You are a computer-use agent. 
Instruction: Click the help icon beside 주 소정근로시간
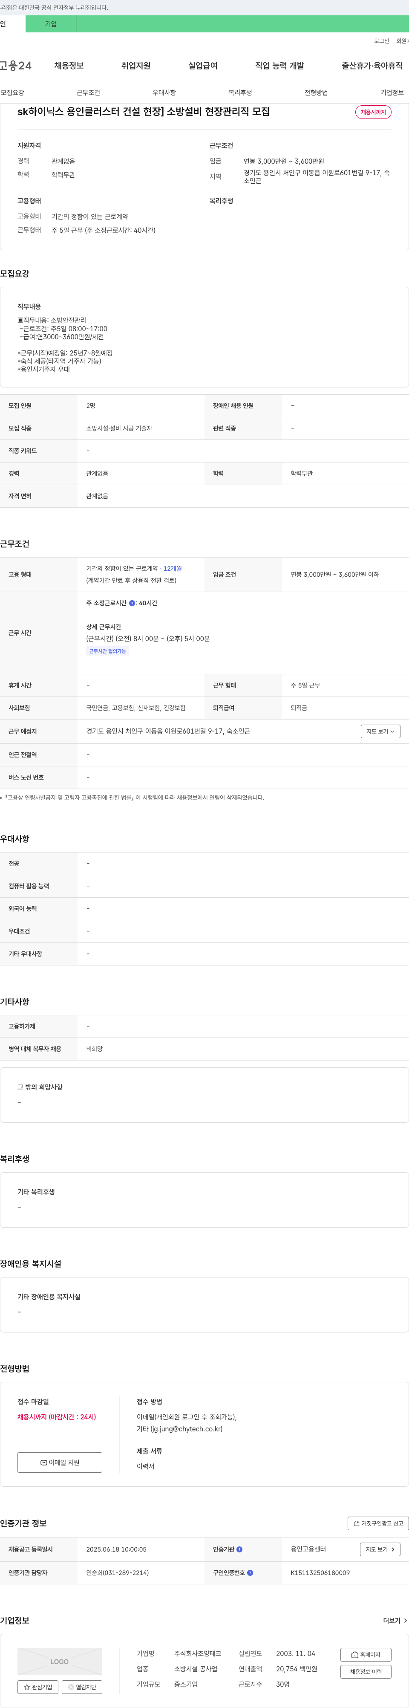pos(132,603)
